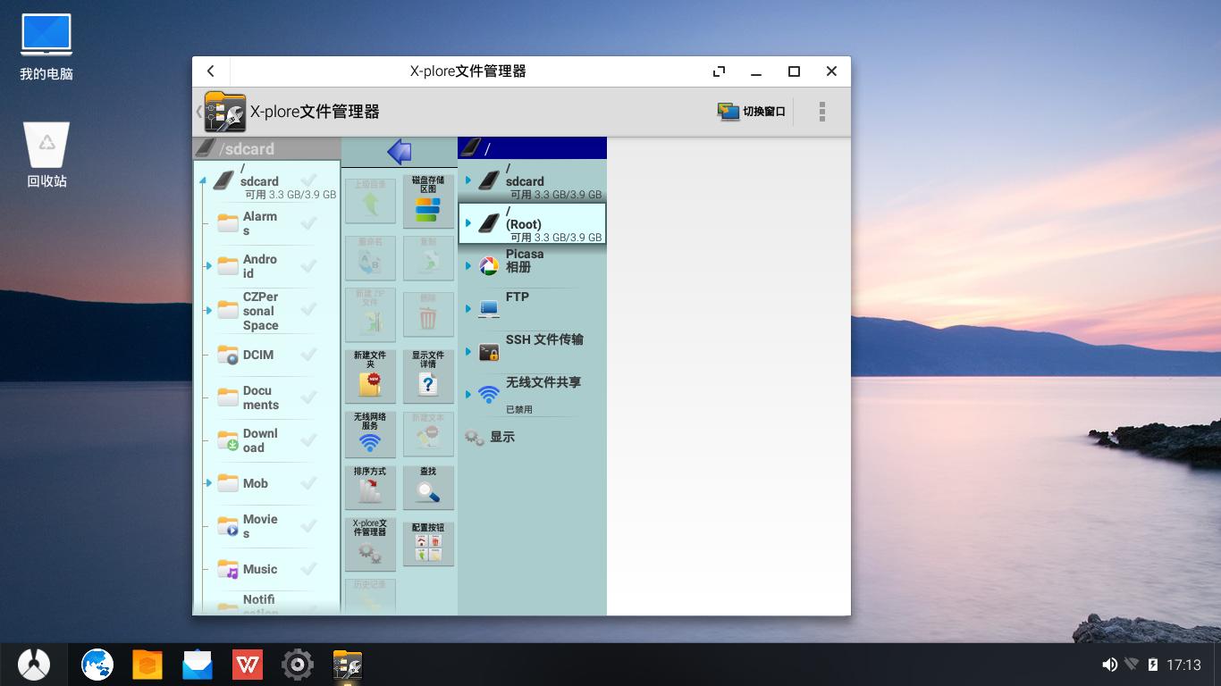This screenshot has height=686, width=1221.
Task: Expand the SSH 文件传输 arrow
Action: point(467,352)
